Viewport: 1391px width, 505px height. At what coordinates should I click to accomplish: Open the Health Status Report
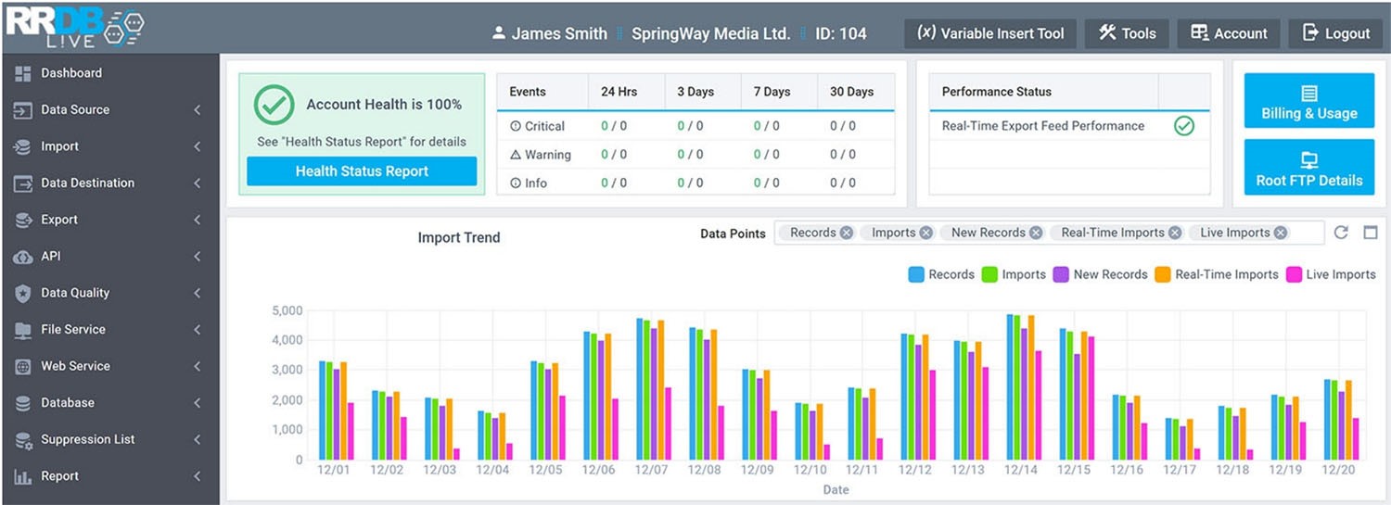pos(362,171)
